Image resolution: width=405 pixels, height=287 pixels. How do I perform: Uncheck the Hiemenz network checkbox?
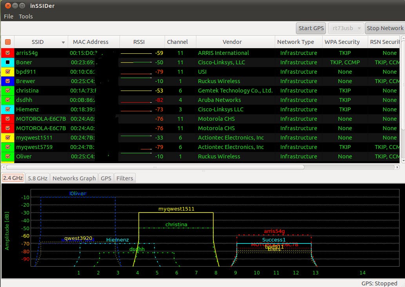pyautogui.click(x=8, y=109)
